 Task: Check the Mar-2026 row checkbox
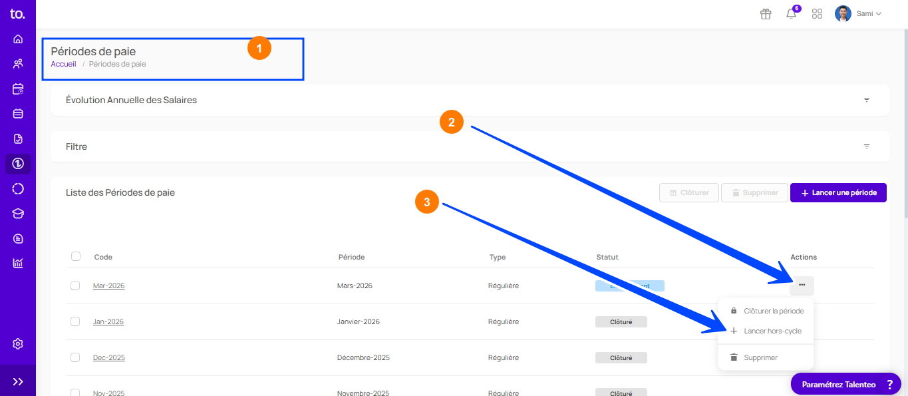[x=75, y=286]
